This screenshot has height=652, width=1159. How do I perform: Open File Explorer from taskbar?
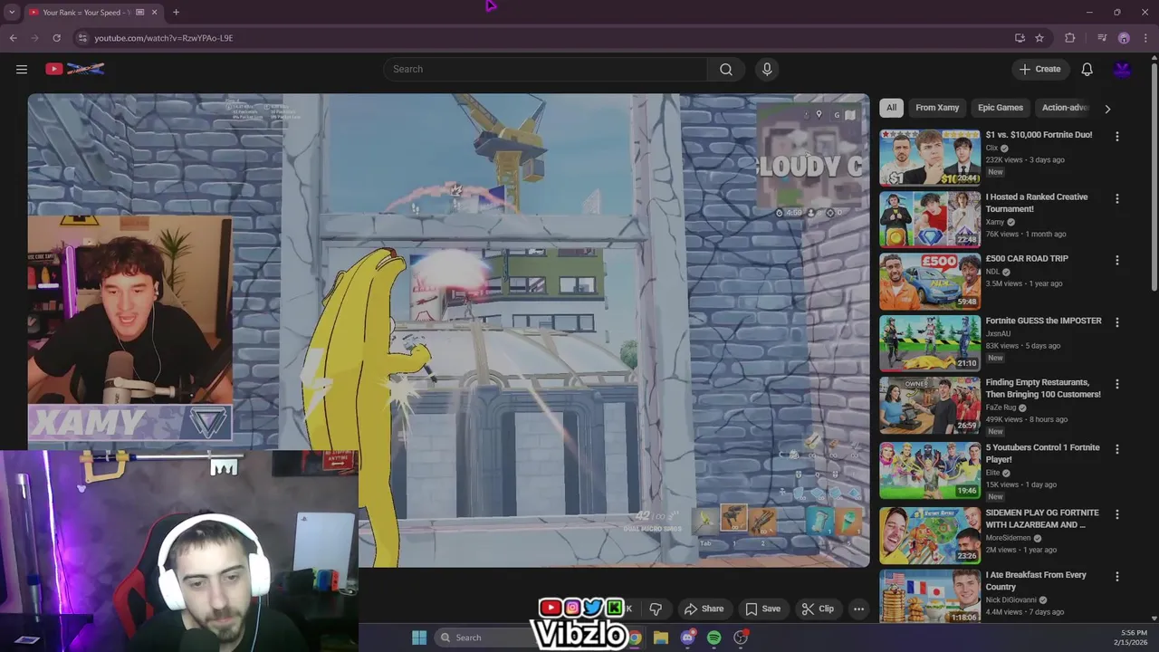tap(661, 638)
